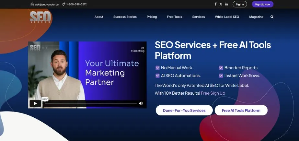Open the Success Stories menu item
The image size is (299, 141).
125,17
